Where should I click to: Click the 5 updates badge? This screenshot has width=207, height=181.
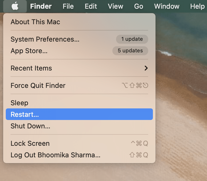(130, 51)
